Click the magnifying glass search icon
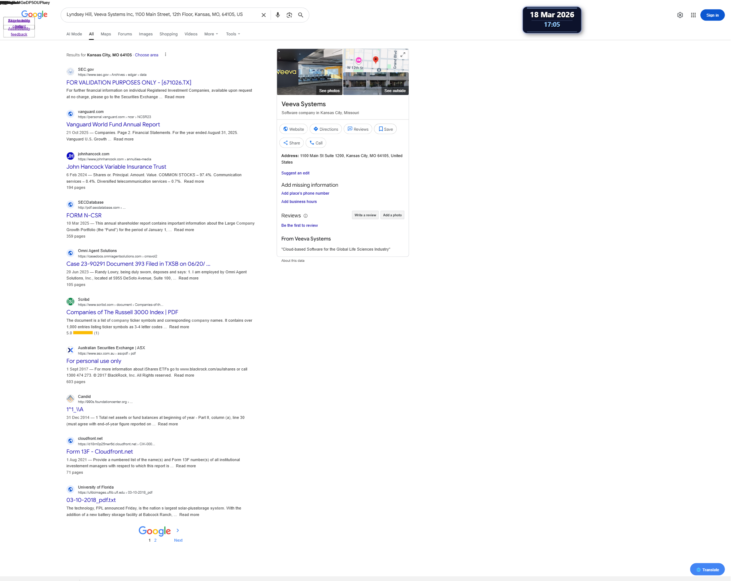 click(x=300, y=15)
